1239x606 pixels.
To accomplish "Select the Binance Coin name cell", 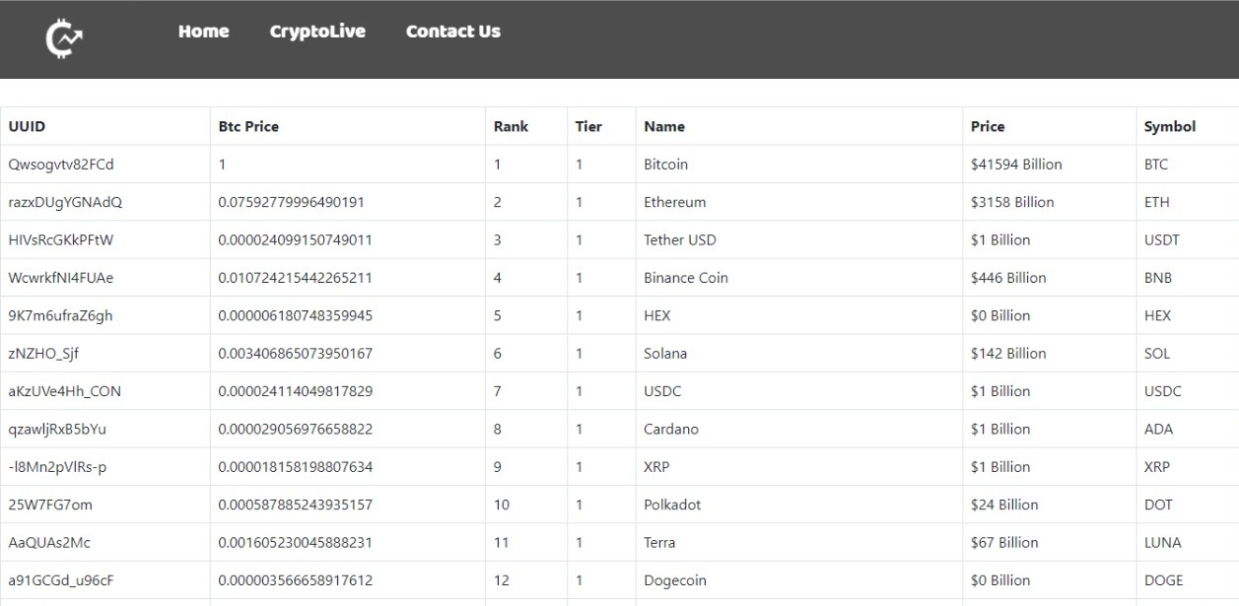I will [x=799, y=278].
